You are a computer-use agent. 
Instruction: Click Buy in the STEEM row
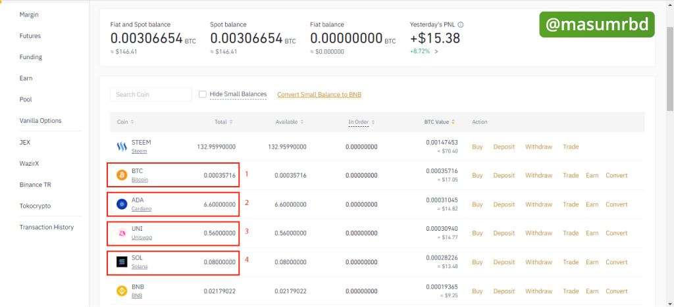coord(478,147)
